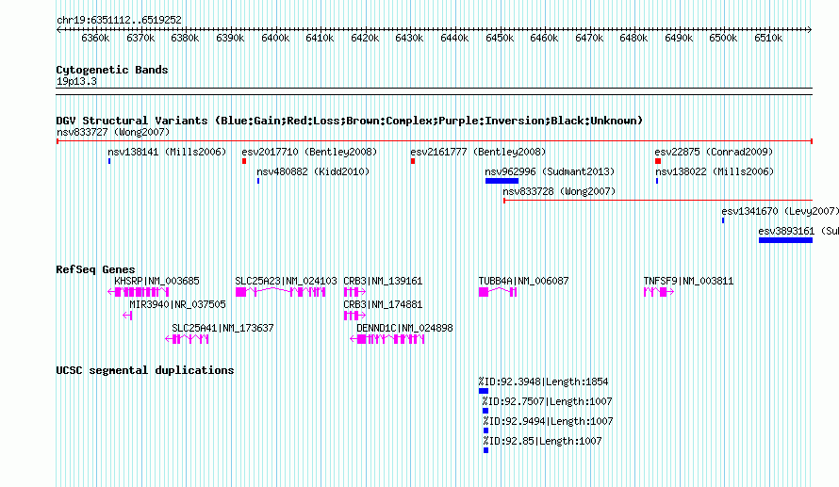Viewport: 839px width, 487px height.
Task: Select the esv2017710 red loss marker
Action: click(x=244, y=161)
